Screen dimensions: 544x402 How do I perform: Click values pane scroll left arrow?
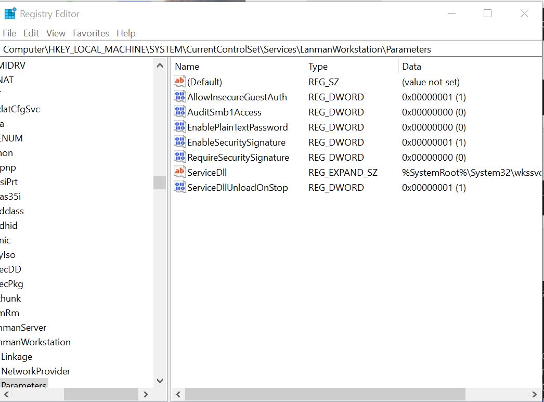coord(178,394)
